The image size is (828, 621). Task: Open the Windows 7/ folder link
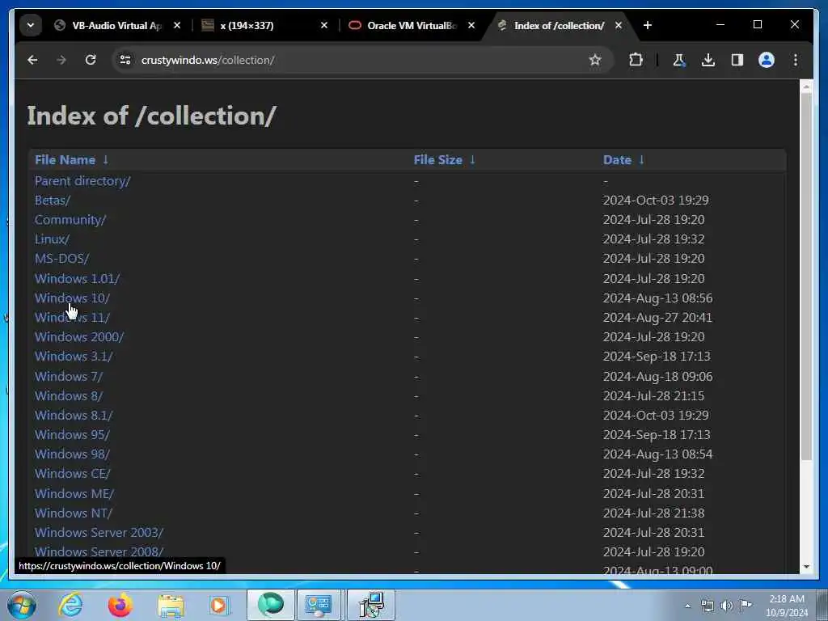point(69,377)
